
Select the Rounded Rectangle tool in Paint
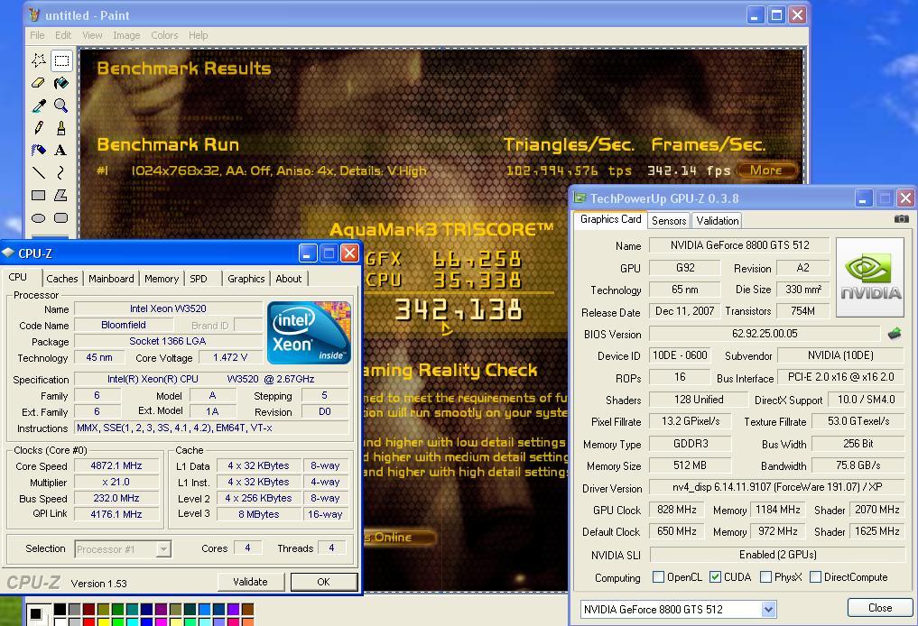click(60, 218)
